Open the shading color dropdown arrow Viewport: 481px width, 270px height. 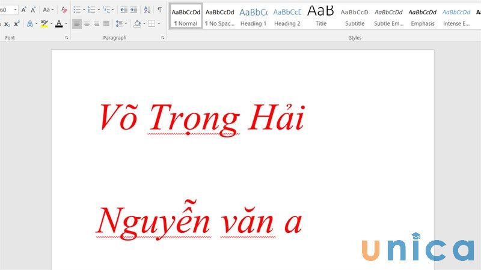(144, 23)
